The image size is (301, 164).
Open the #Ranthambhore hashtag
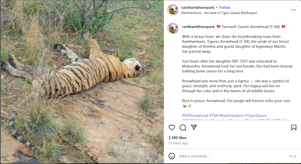coord(232,115)
